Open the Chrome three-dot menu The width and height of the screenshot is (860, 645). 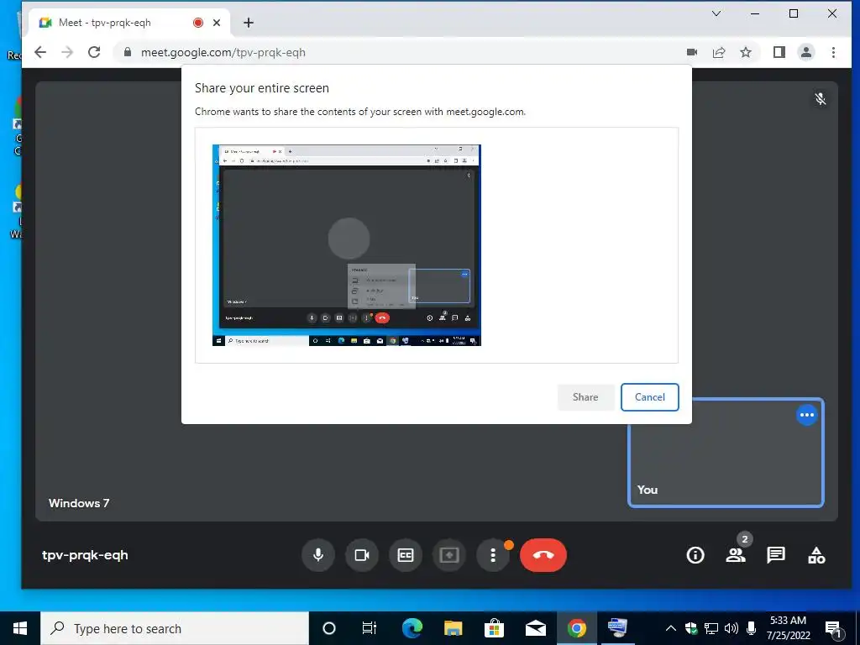[x=833, y=52]
